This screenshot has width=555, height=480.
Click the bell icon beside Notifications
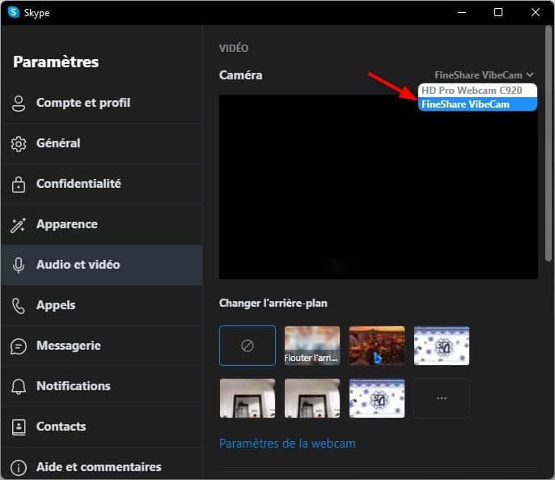click(x=19, y=386)
